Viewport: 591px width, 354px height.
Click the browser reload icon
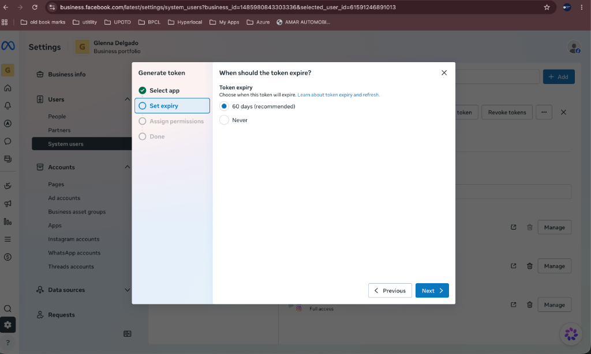click(35, 7)
